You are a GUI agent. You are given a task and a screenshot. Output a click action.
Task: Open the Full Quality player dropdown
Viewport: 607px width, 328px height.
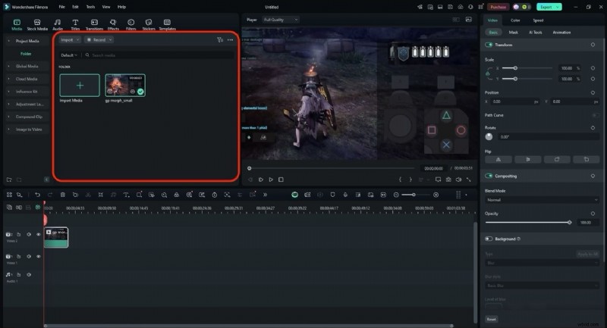(x=281, y=20)
